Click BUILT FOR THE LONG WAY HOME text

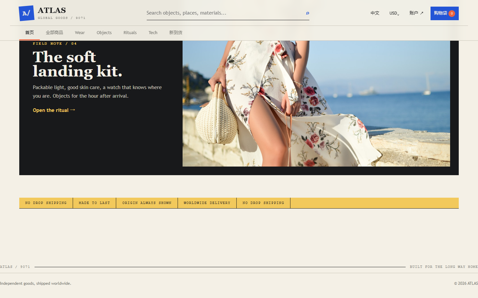[444, 267]
